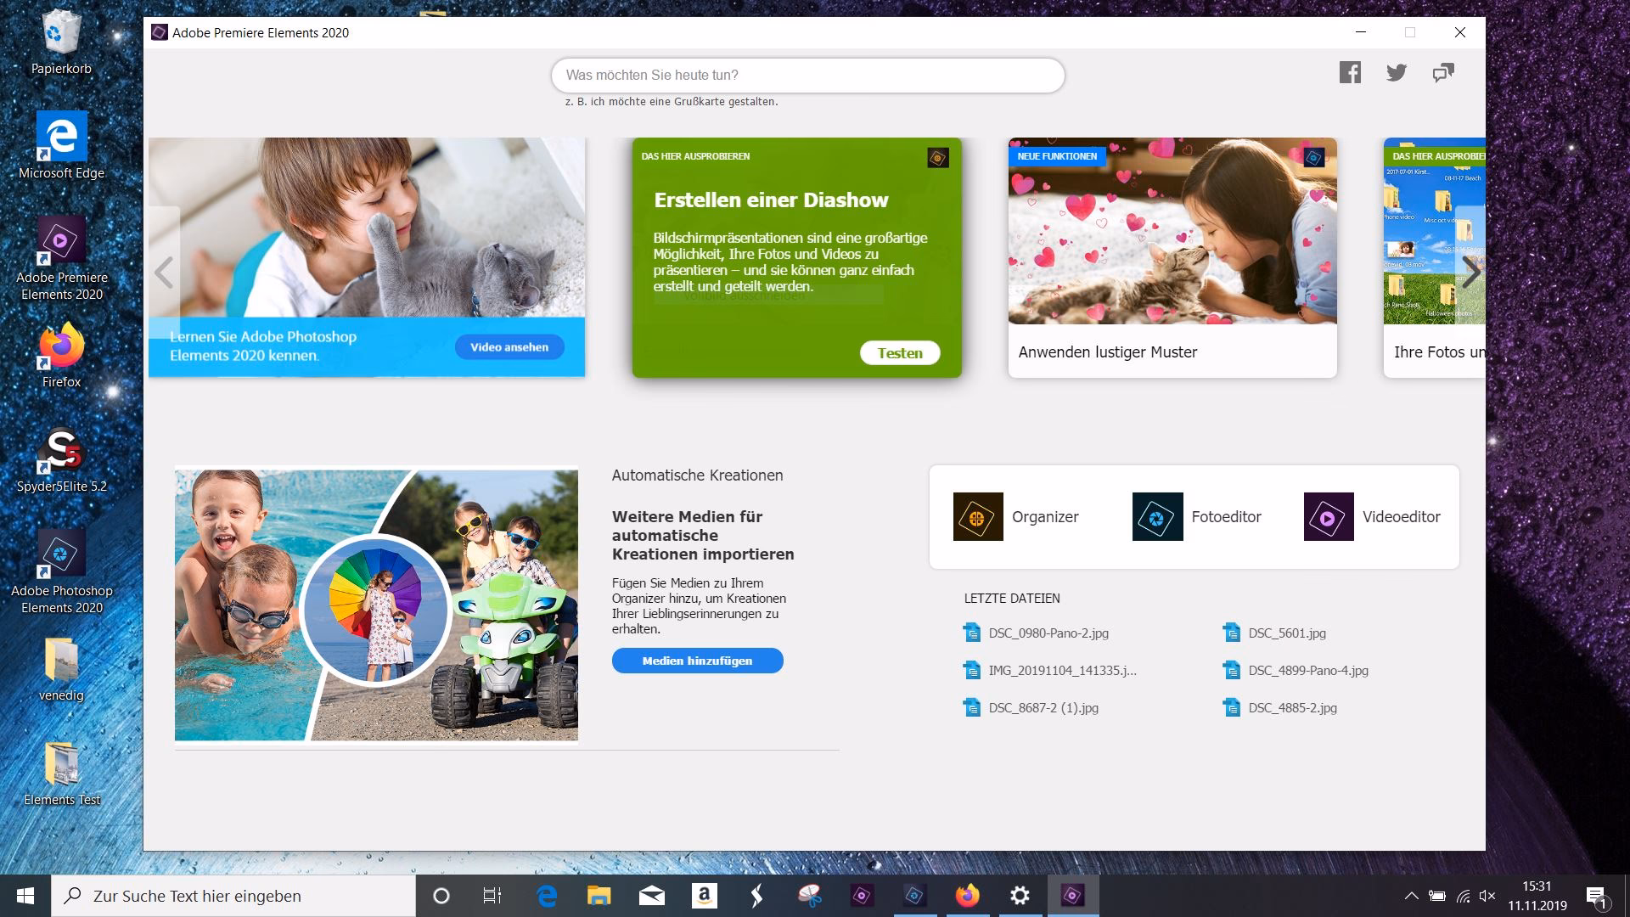Open the Organizer app icon
This screenshot has width=1630, height=917.
tap(978, 516)
